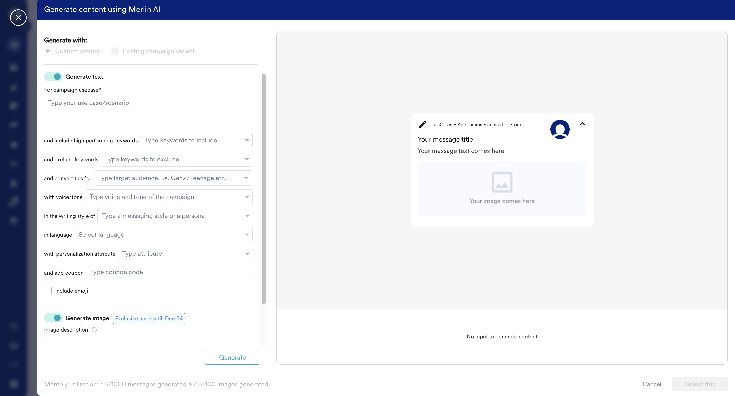Click the pencil icon in notification preview
The image size is (735, 396).
[423, 125]
